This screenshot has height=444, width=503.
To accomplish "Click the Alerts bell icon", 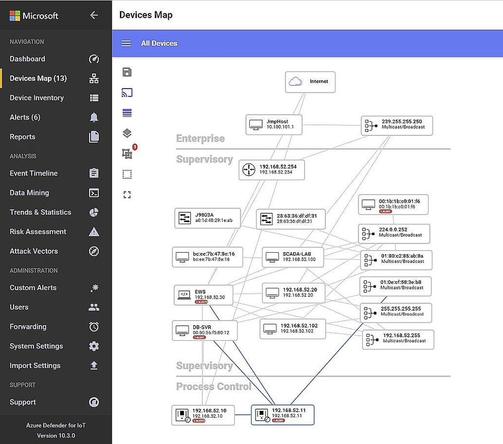I will (94, 117).
